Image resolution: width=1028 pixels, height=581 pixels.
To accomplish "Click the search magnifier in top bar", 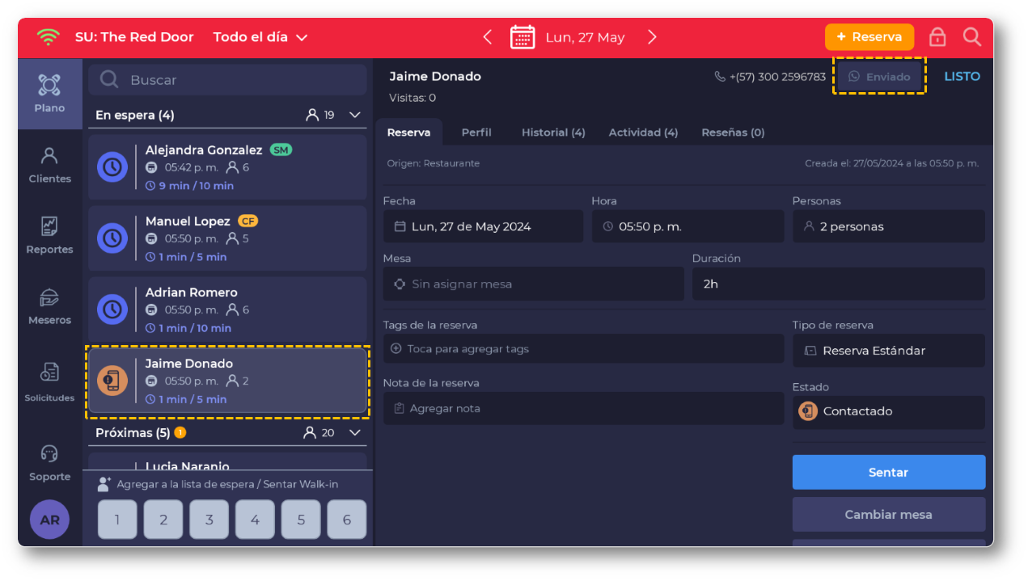I will point(971,37).
